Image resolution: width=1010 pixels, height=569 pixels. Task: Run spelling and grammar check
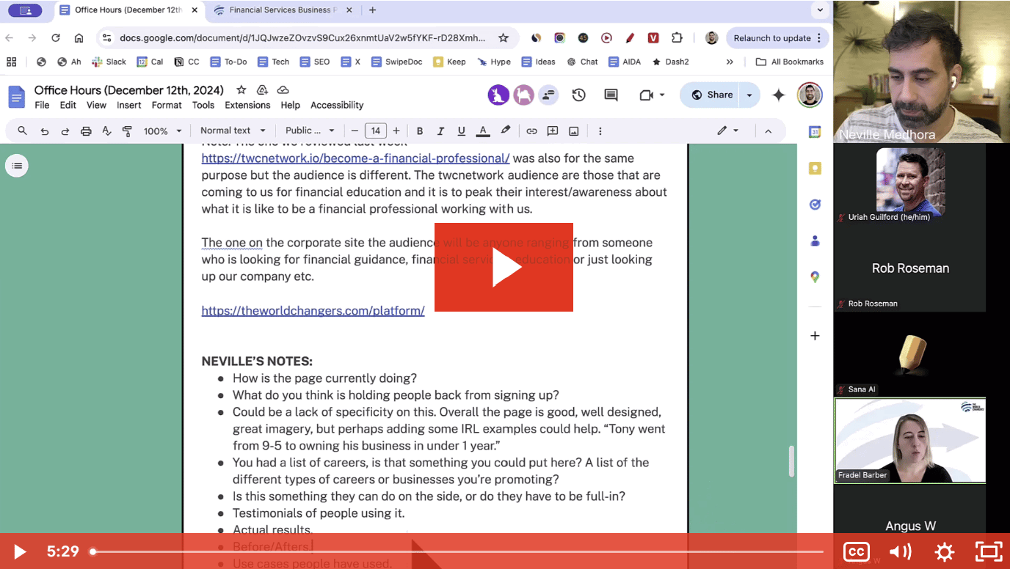pyautogui.click(x=106, y=131)
